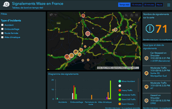Click the orange bar over Fermeture de route
This screenshot has height=109, width=172.
92,97
